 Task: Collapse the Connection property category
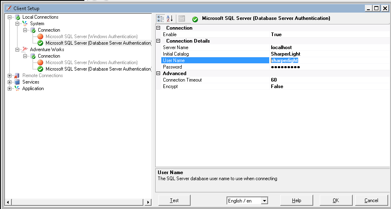click(158, 28)
